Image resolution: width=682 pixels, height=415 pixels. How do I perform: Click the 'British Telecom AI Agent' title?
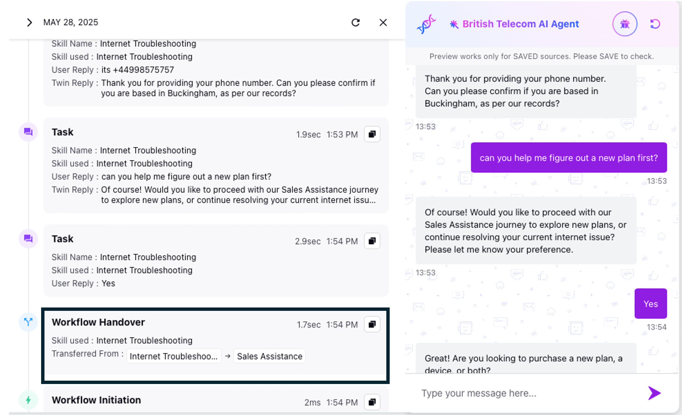pyautogui.click(x=521, y=24)
